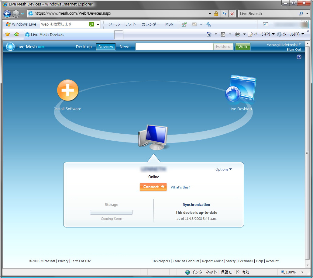
Task: Click the Live Mesh search input field
Action: pyautogui.click(x=174, y=47)
